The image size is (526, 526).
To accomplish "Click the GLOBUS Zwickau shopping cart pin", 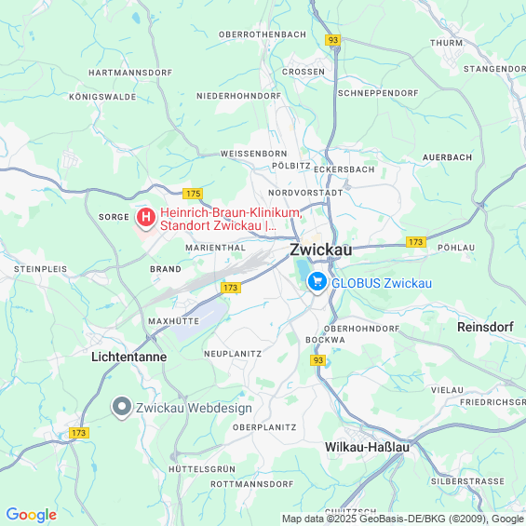I will [317, 282].
